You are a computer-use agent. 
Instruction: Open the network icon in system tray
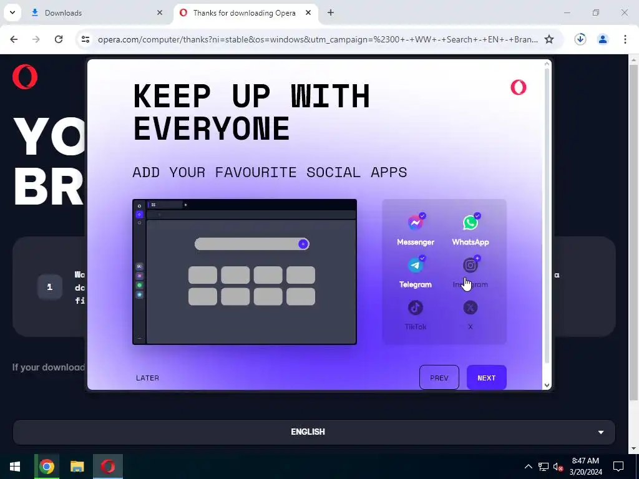click(x=544, y=467)
